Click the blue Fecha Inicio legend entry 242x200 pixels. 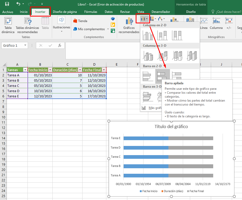[x=148, y=191]
